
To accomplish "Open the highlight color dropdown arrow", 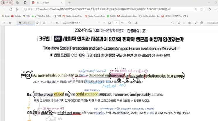I will (14, 23).
